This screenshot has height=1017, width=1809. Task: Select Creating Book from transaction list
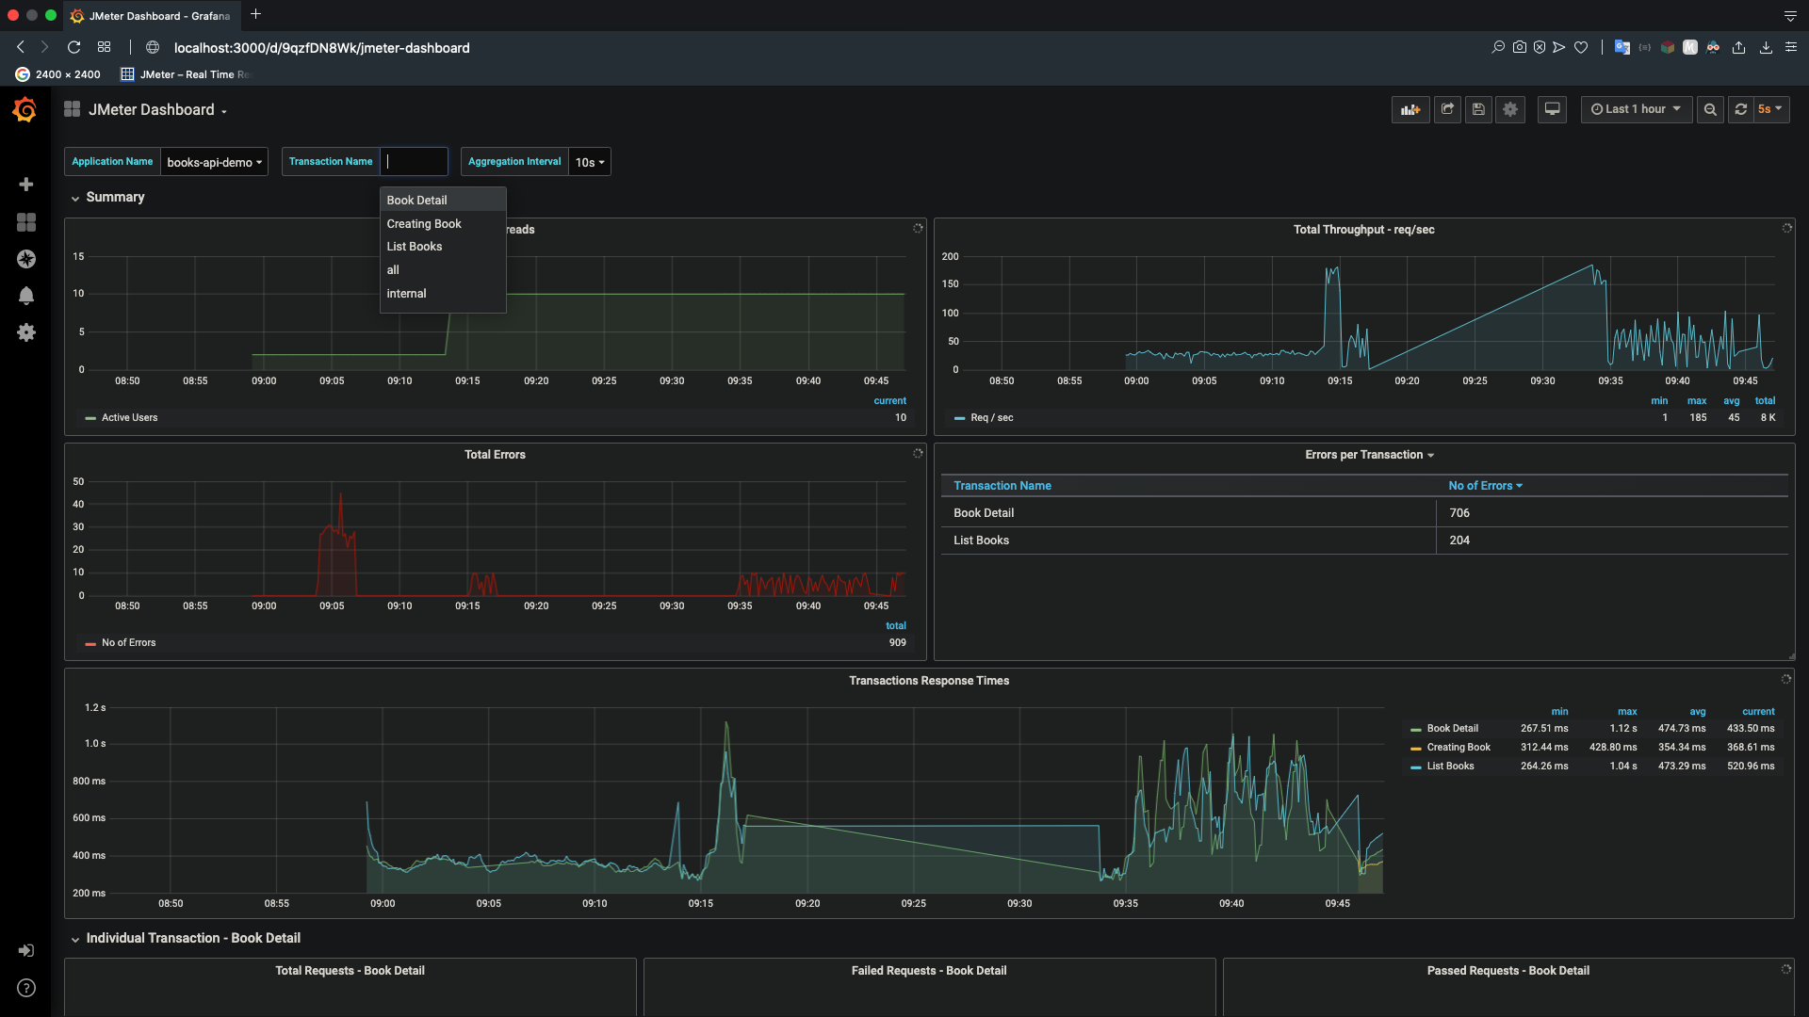click(424, 223)
